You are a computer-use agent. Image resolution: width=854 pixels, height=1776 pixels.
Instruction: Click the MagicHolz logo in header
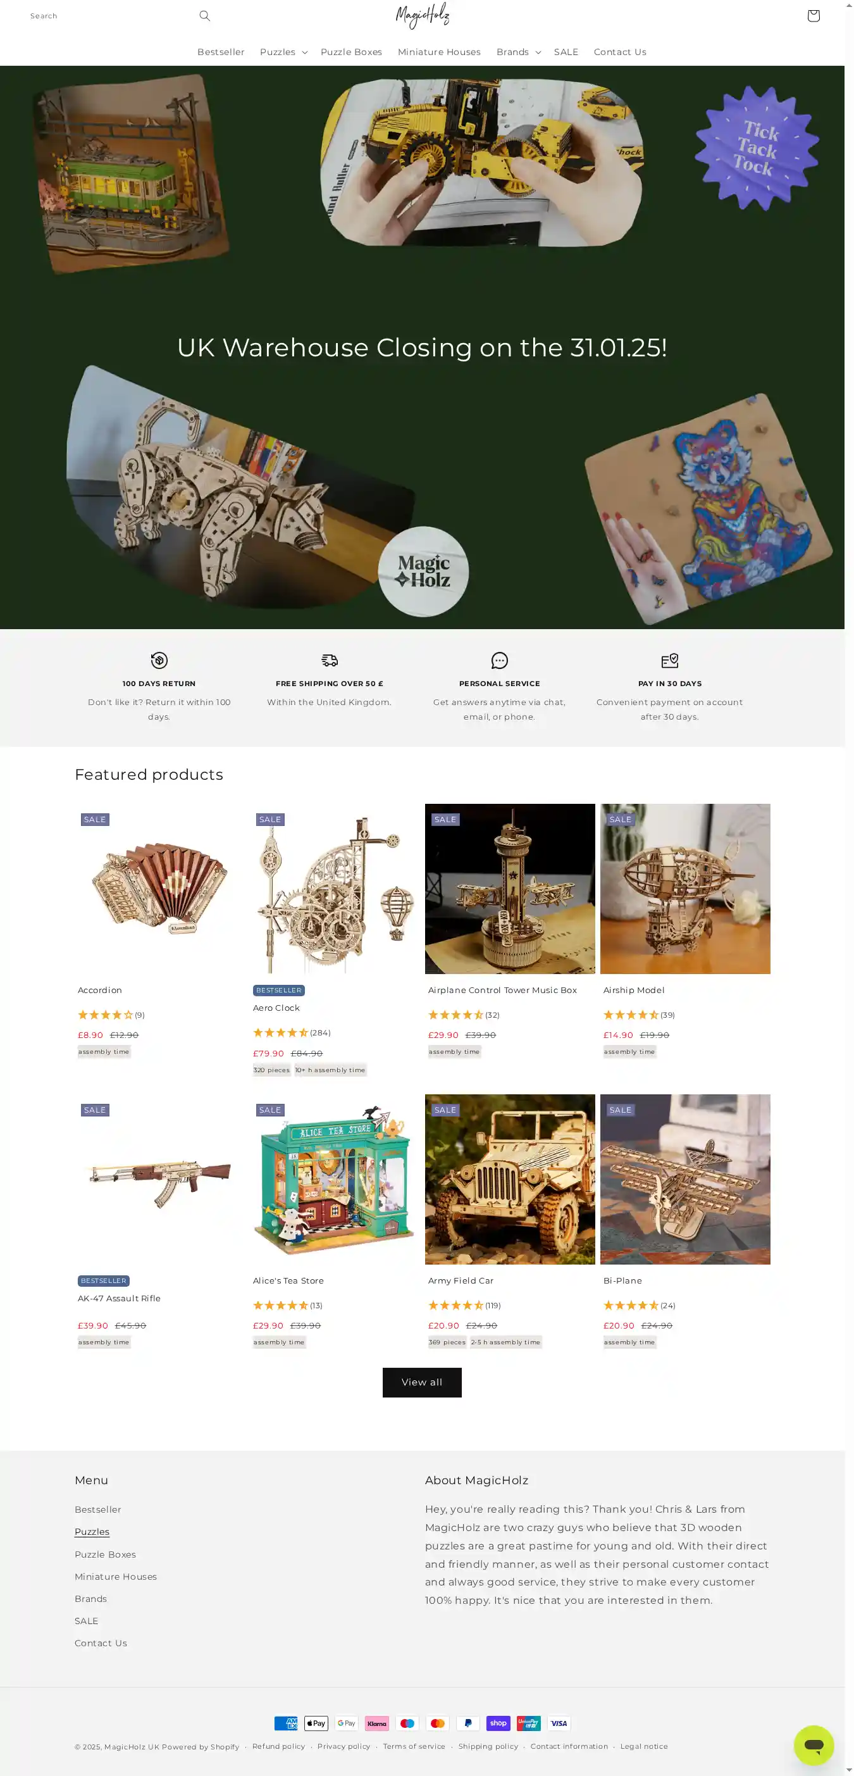click(x=423, y=15)
